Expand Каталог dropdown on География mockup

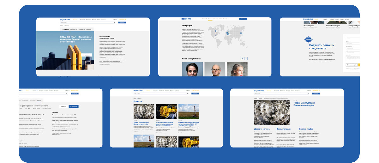204,19
